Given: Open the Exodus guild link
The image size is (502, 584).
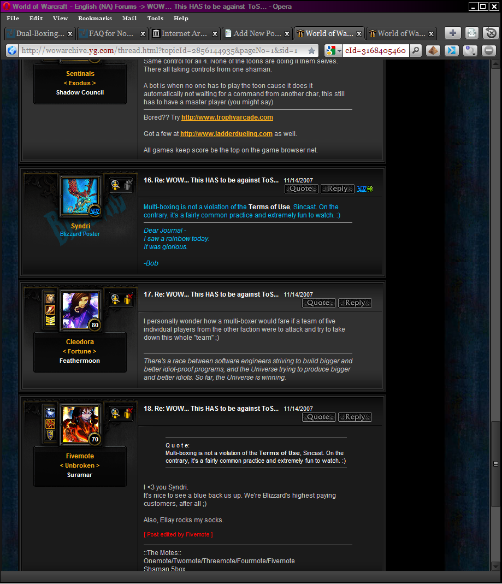Looking at the screenshot, I should pos(80,83).
